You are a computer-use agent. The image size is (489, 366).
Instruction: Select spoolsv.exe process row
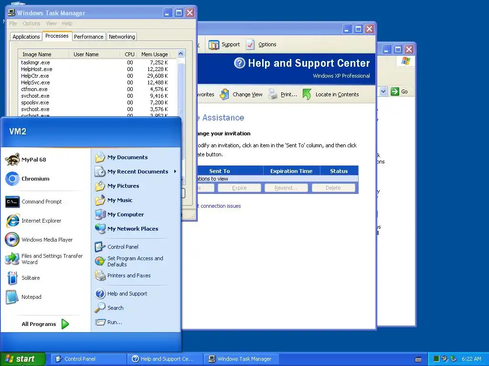click(95, 103)
